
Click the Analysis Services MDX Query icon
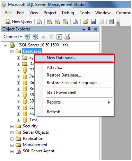tap(50, 21)
